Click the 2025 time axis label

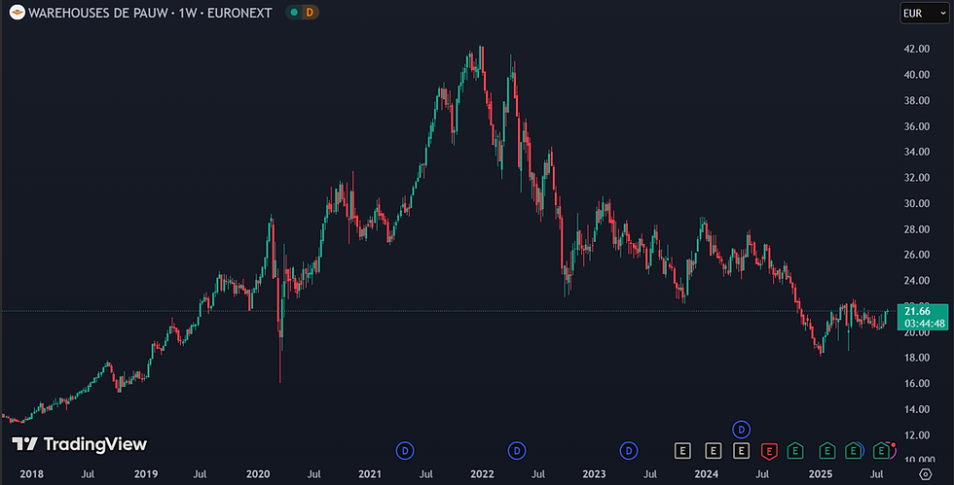click(820, 474)
